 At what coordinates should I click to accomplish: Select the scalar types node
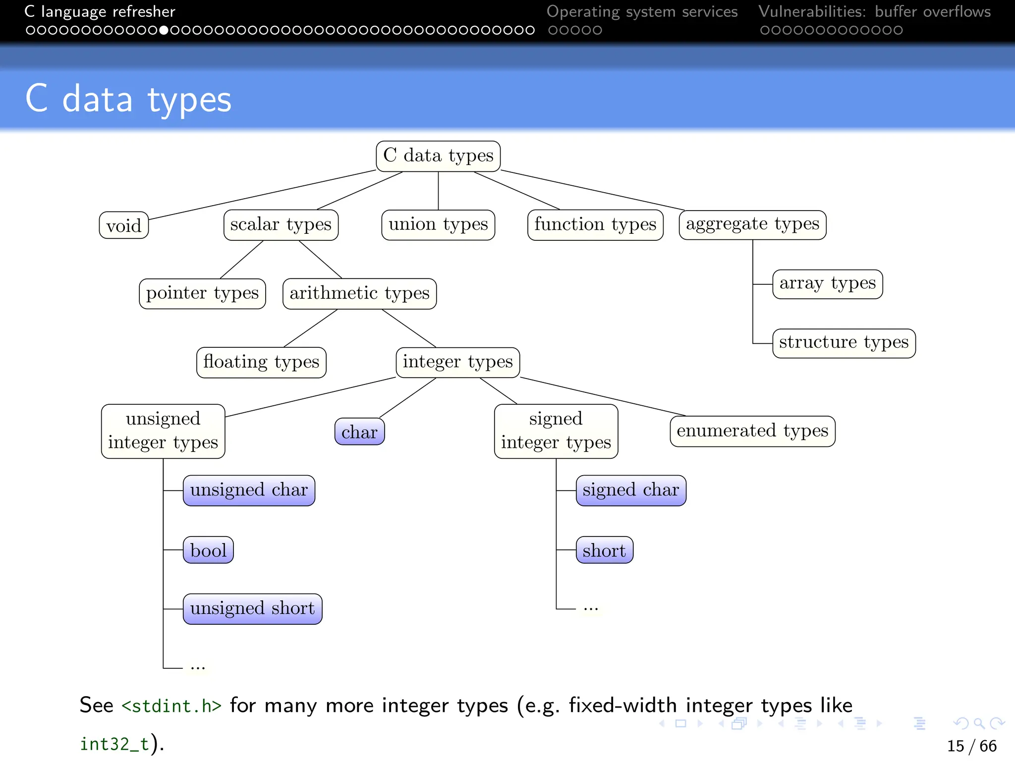click(281, 225)
